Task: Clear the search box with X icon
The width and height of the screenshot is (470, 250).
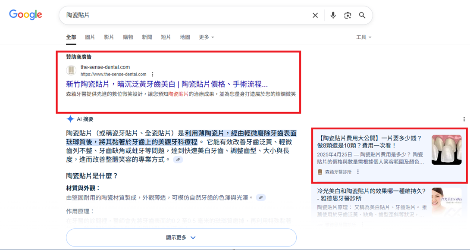Action: pyautogui.click(x=315, y=15)
